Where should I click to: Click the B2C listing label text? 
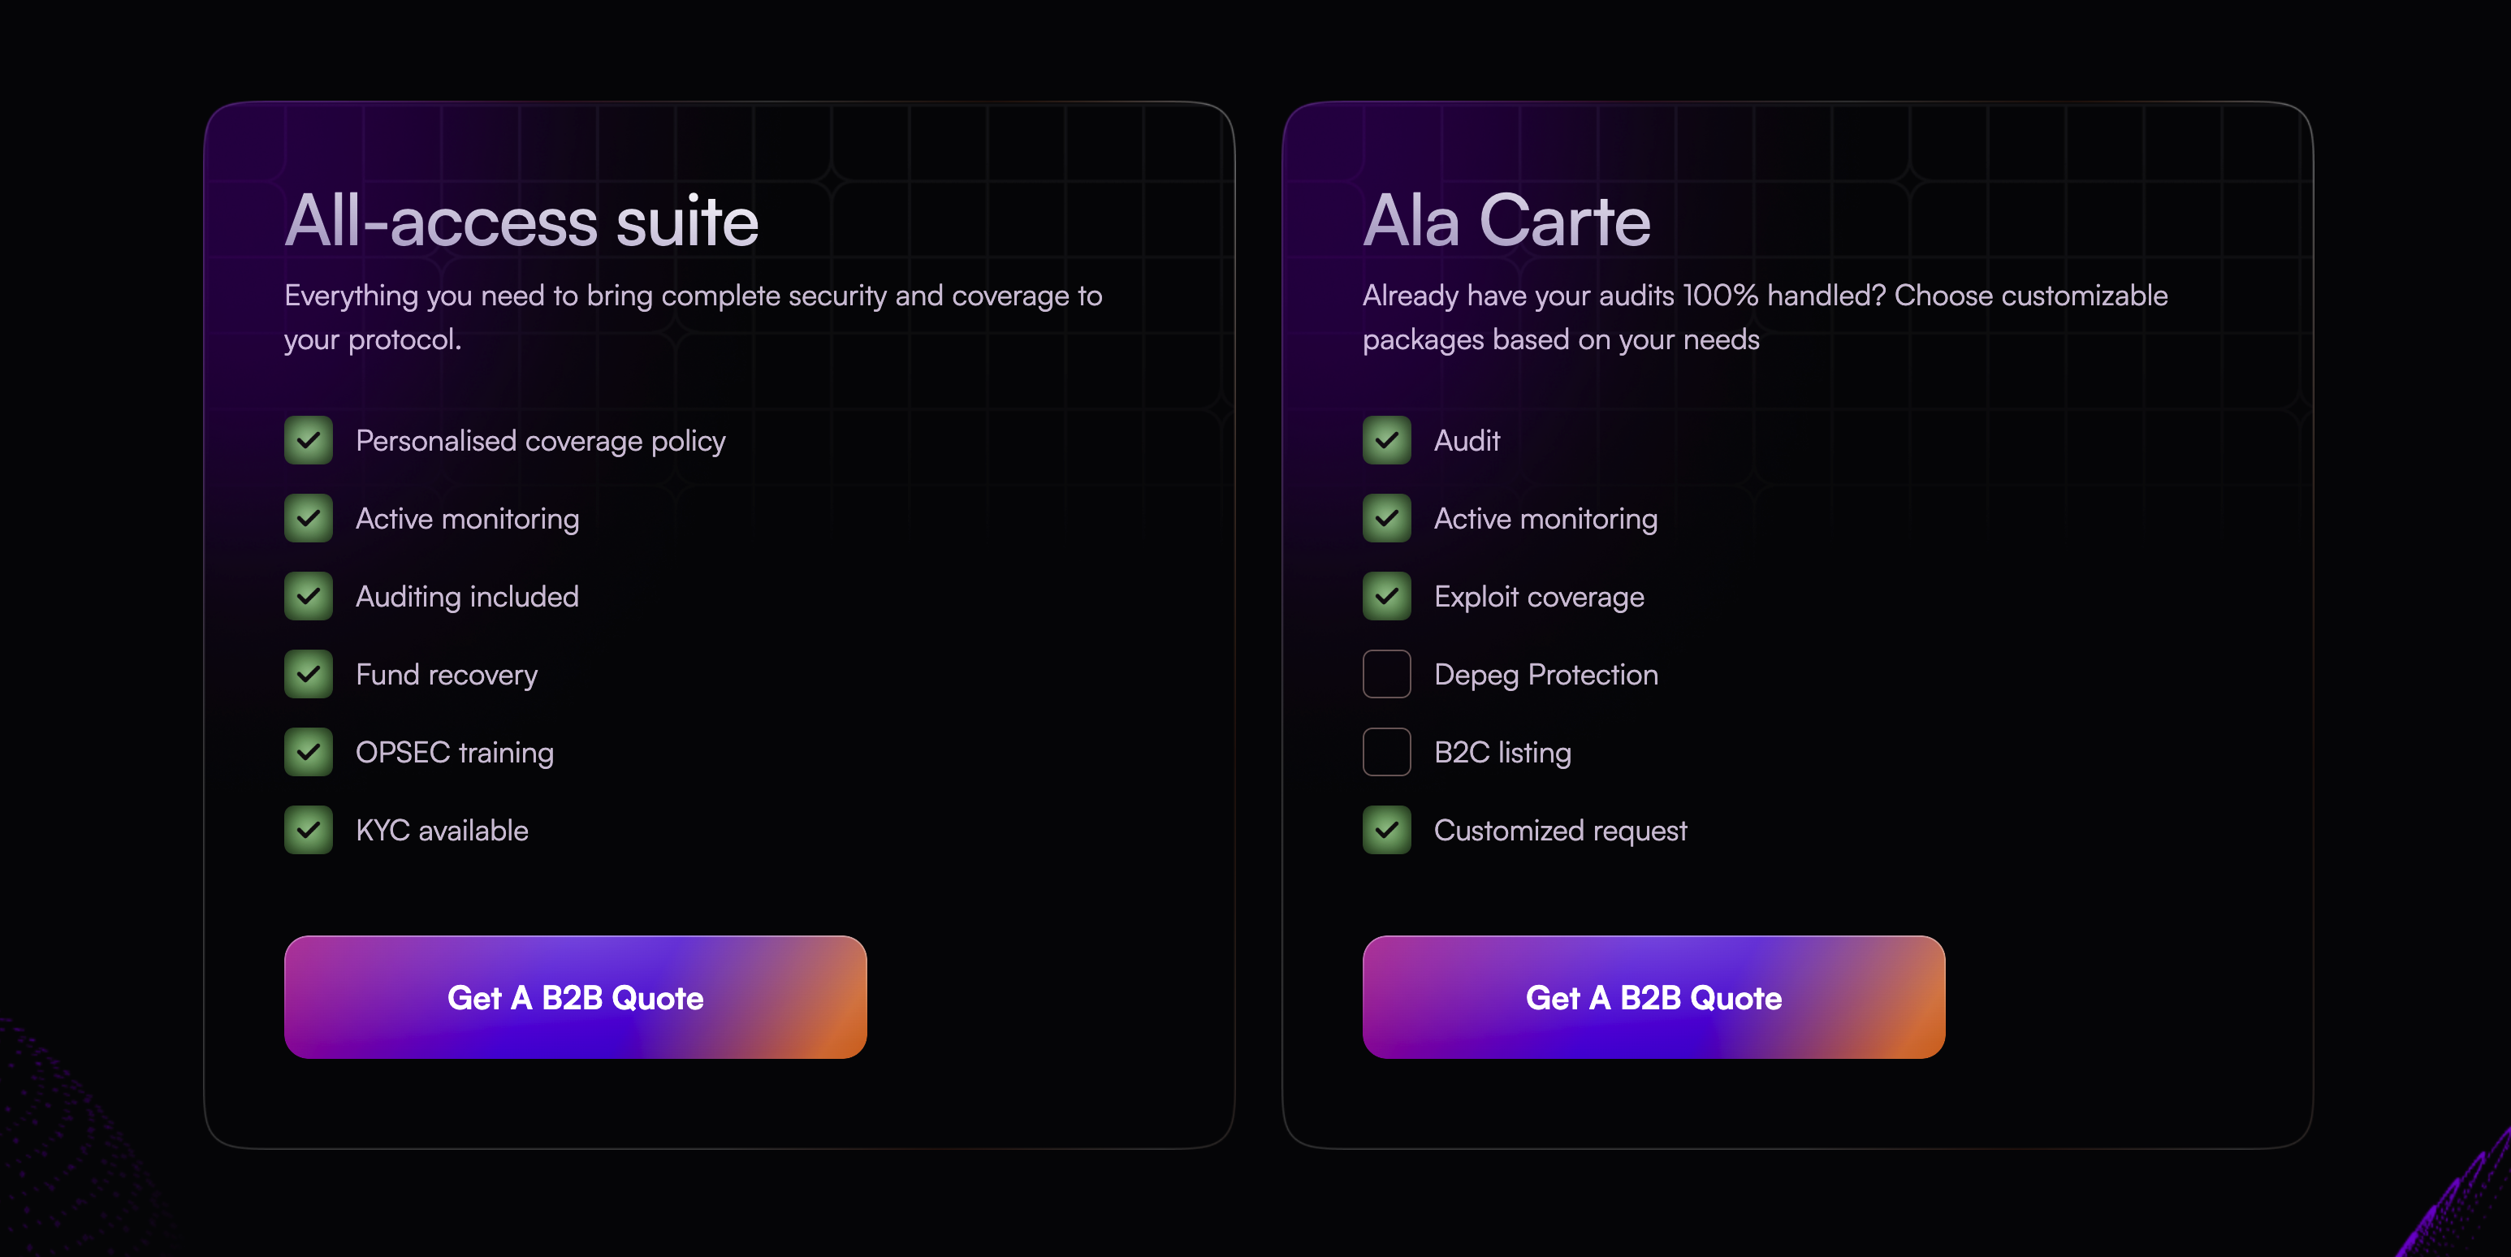tap(1502, 754)
